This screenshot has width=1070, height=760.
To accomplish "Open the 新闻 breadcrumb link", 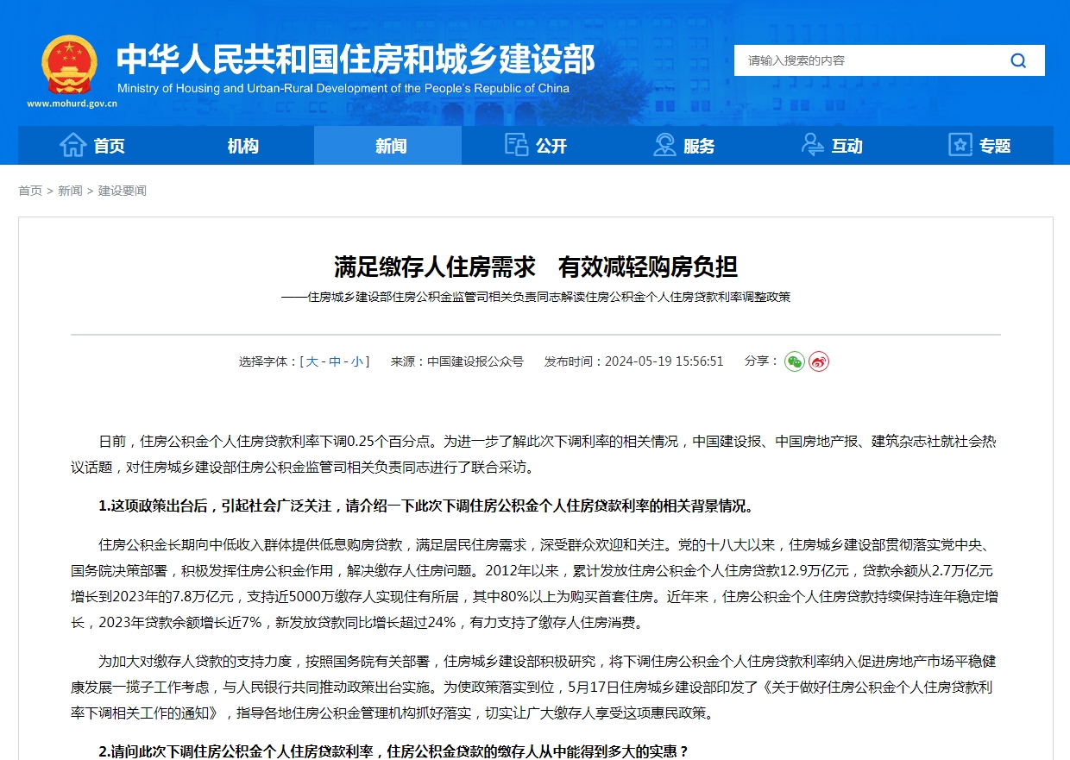I will (71, 191).
